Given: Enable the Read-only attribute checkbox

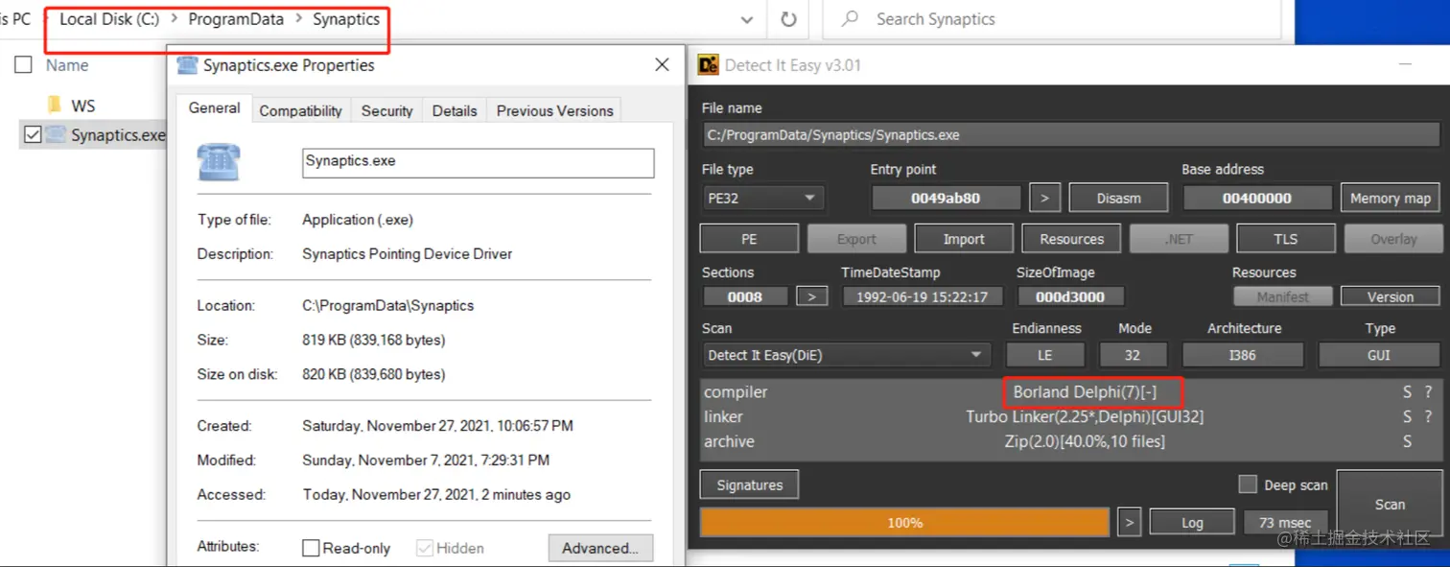Looking at the screenshot, I should tap(311, 548).
